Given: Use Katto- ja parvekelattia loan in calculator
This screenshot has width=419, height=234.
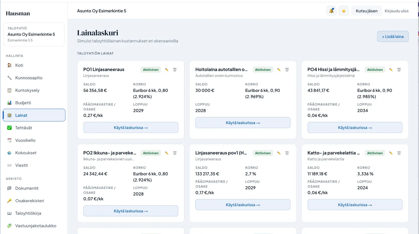Looking at the screenshot, I should point(355,205).
